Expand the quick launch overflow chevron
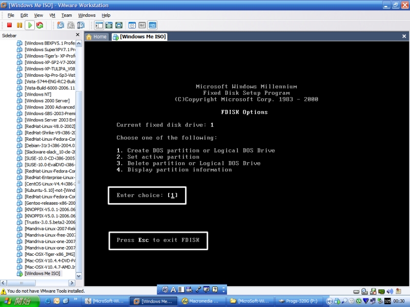This screenshot has width=410, height=307. [75, 299]
